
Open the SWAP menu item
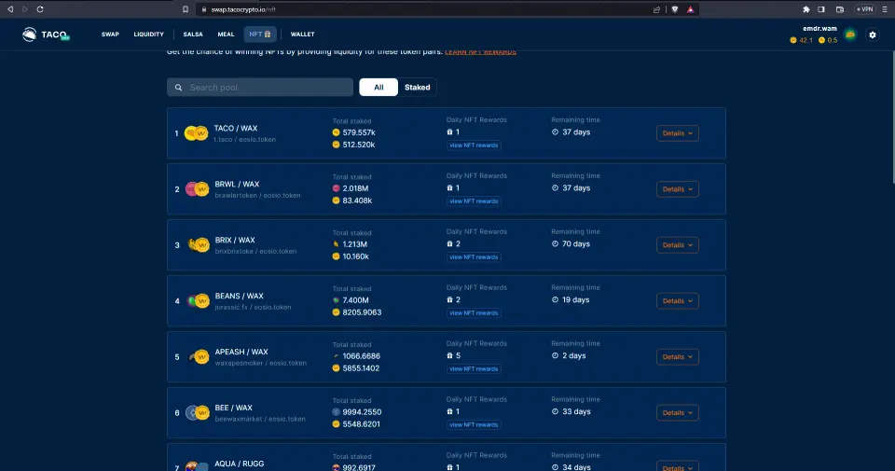[110, 35]
